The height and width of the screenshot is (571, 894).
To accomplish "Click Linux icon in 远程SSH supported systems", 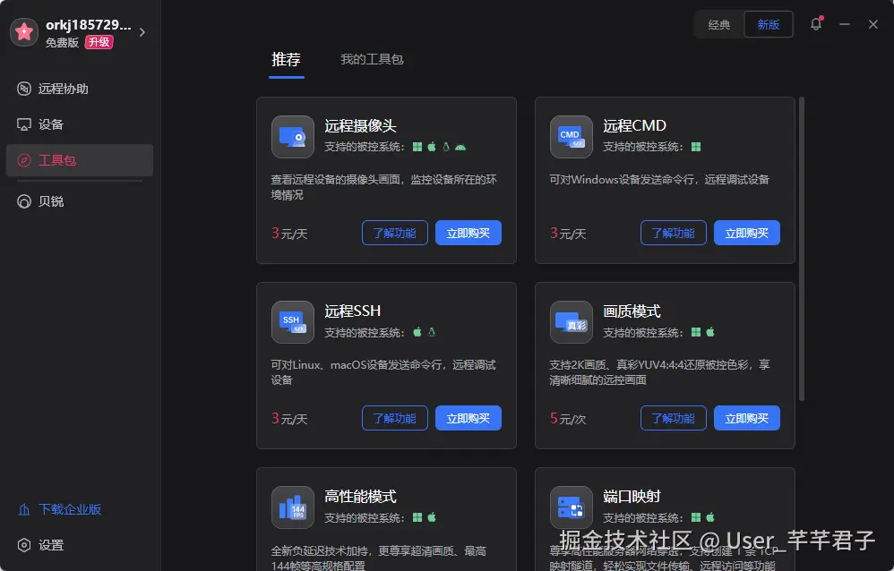I will pyautogui.click(x=432, y=332).
